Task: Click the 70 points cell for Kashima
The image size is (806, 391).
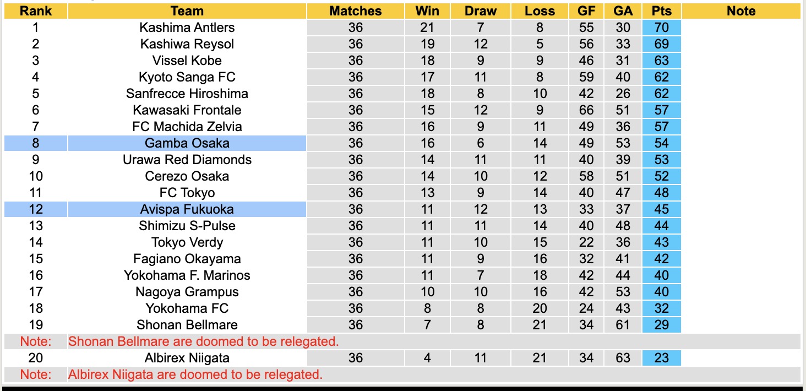Action: click(x=661, y=28)
